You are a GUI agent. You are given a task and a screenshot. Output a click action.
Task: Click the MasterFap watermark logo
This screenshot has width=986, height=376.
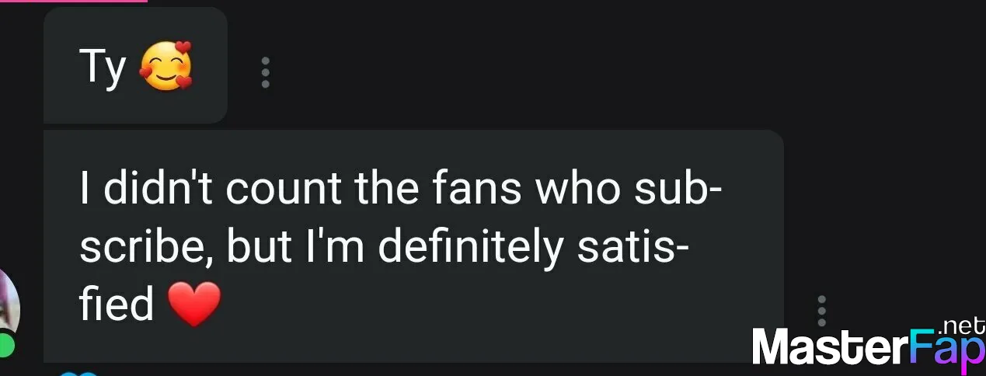pos(868,344)
